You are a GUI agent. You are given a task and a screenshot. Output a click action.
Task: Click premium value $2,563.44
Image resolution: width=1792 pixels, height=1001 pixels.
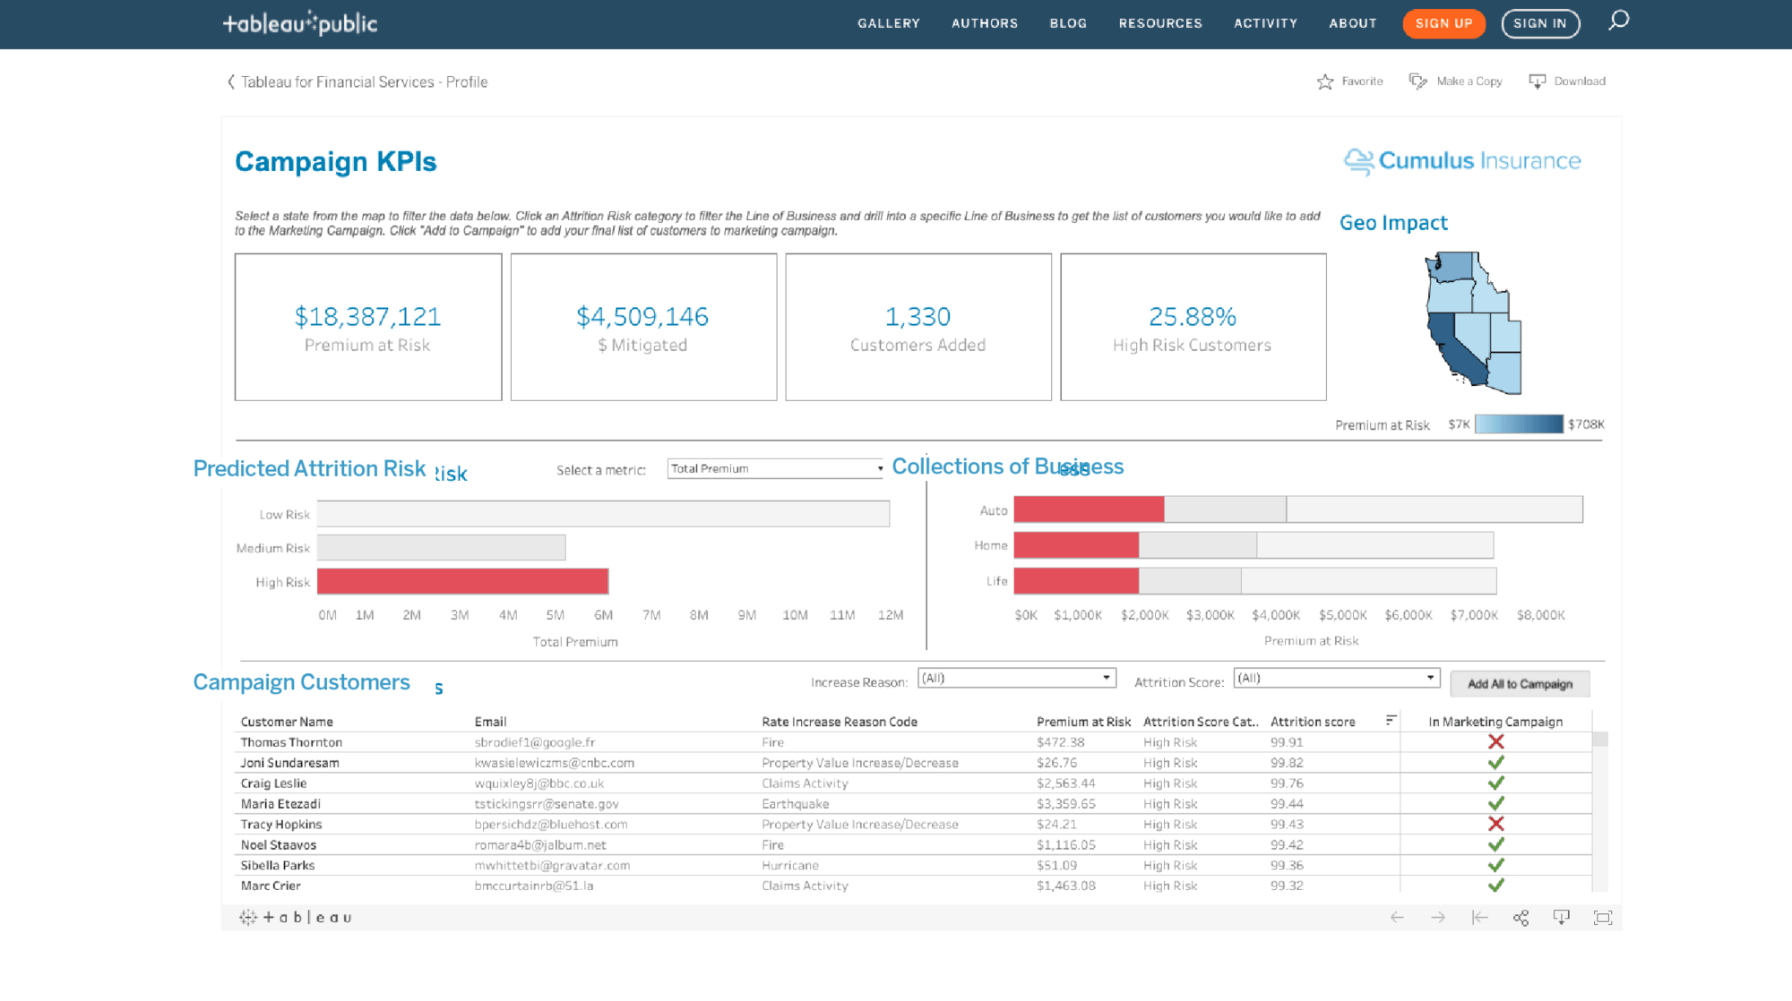[1065, 783]
